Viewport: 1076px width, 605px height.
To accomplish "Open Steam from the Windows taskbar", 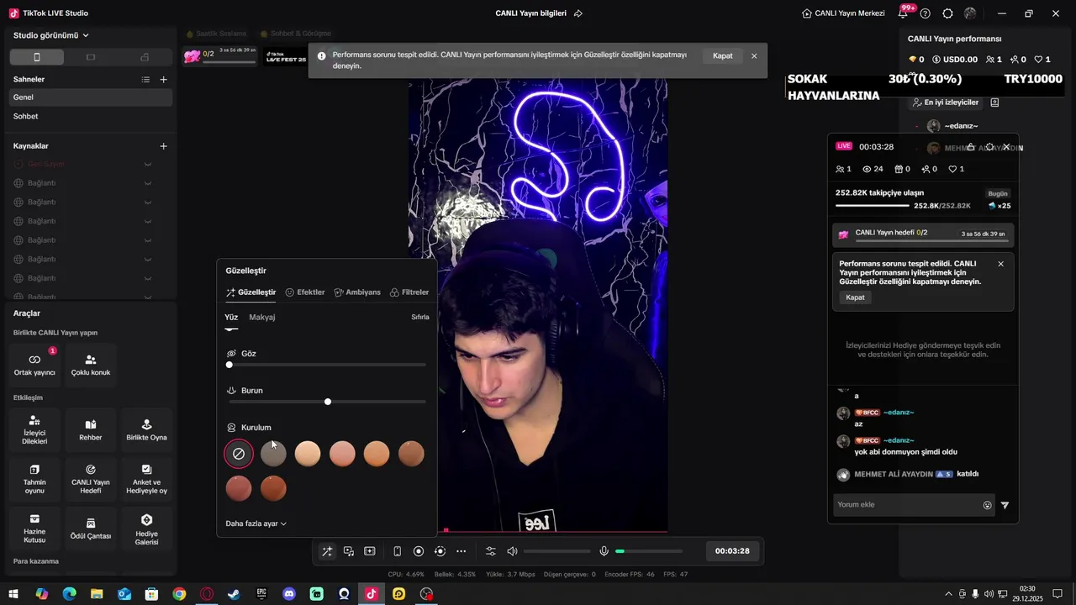I will pos(234,594).
